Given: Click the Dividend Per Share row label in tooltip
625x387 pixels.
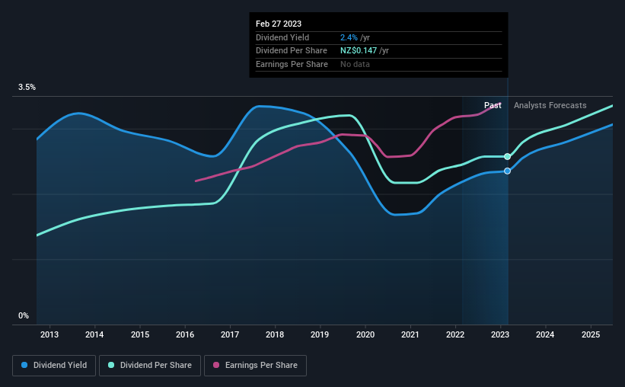Looking at the screenshot, I should click(x=292, y=51).
